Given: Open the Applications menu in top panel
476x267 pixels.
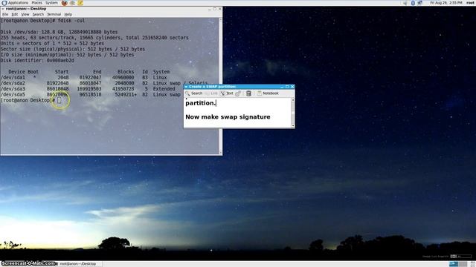Looking at the screenshot, I should click(18, 3).
